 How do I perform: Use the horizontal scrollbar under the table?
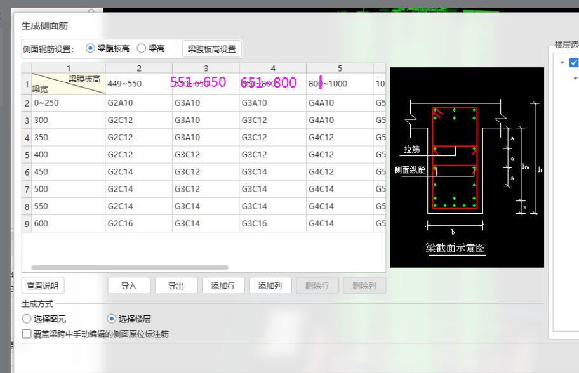tap(130, 268)
